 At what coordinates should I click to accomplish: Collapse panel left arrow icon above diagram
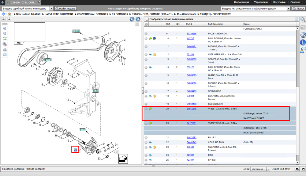point(3,19)
